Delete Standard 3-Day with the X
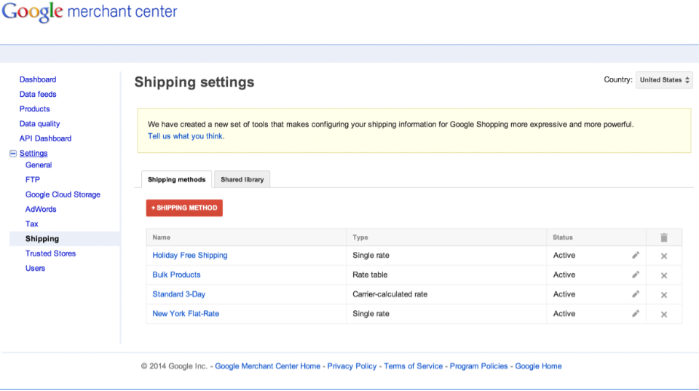The width and height of the screenshot is (699, 391). point(664,295)
